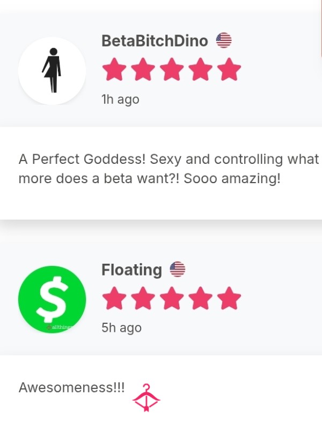Click the US flag beside BetaBitchDino
This screenshot has width=322, height=427.
pyautogui.click(x=224, y=40)
